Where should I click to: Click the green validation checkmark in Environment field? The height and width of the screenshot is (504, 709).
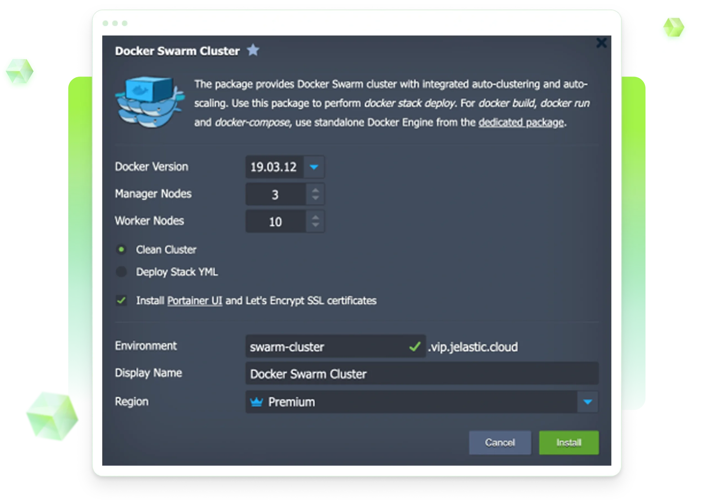415,346
